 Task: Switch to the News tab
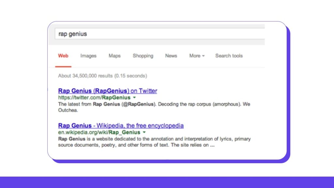[x=171, y=56]
